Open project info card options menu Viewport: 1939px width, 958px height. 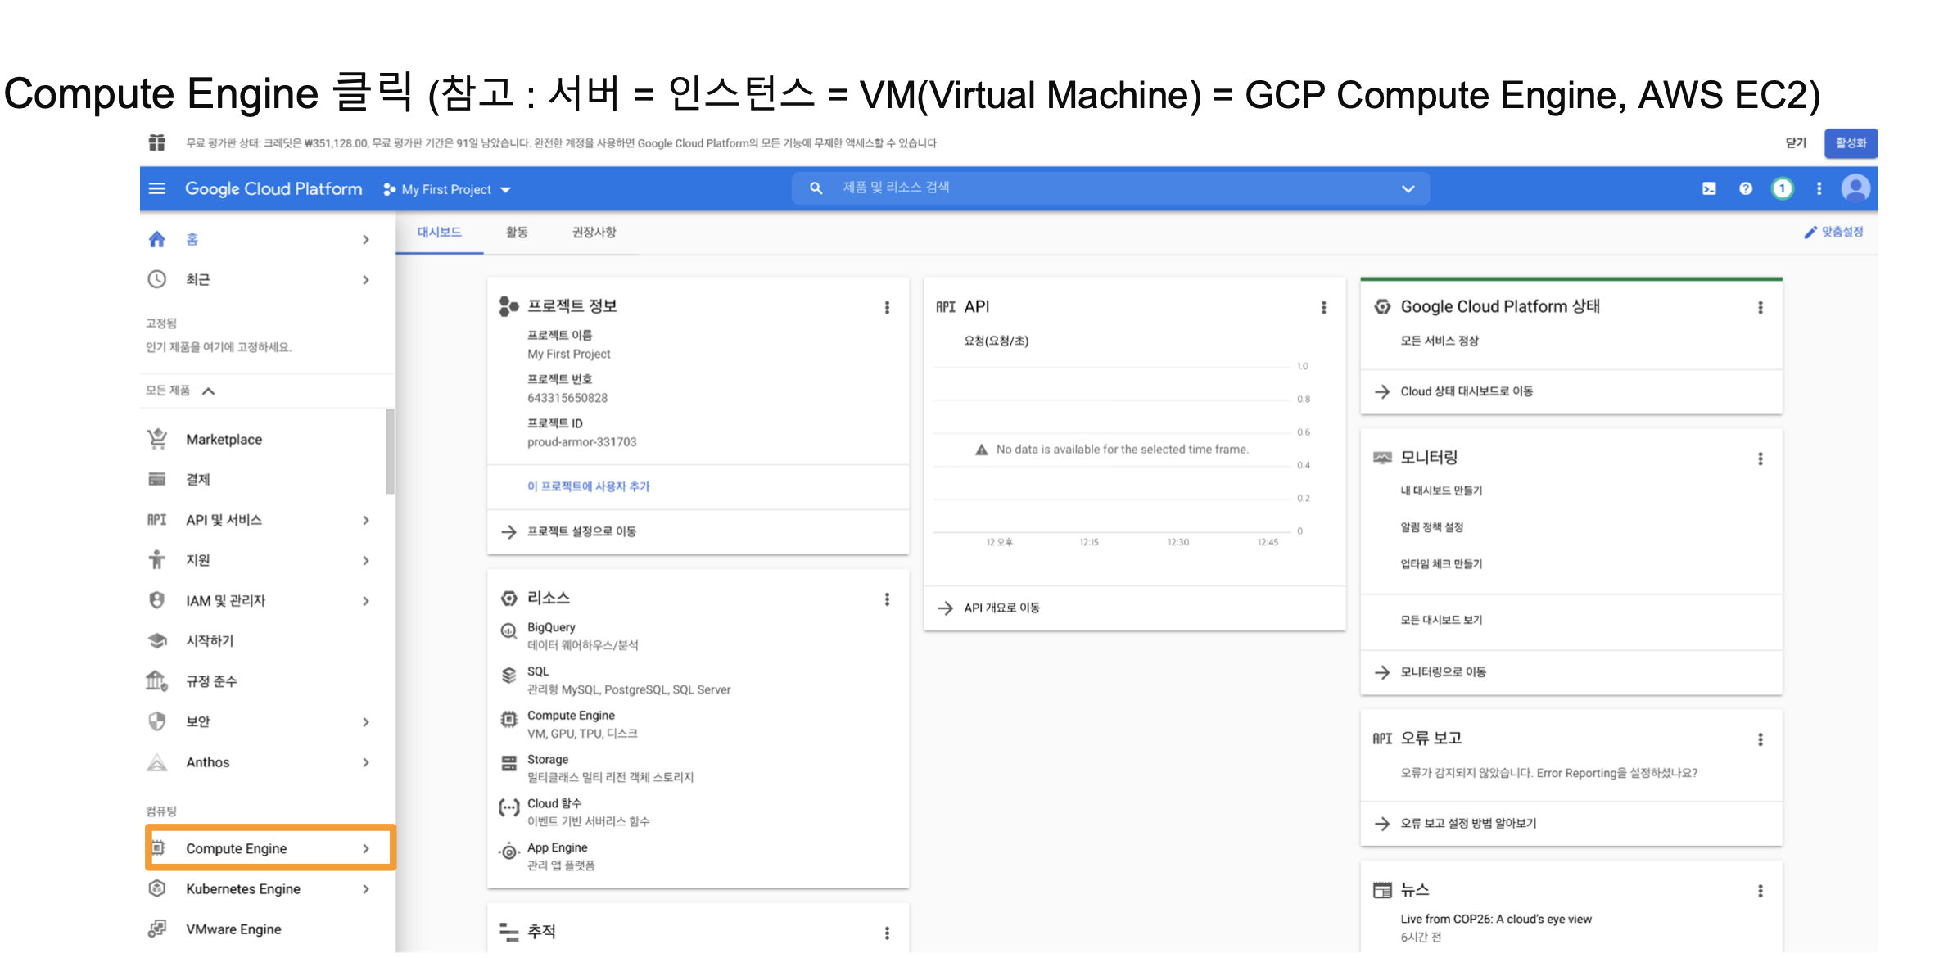pyautogui.click(x=887, y=308)
